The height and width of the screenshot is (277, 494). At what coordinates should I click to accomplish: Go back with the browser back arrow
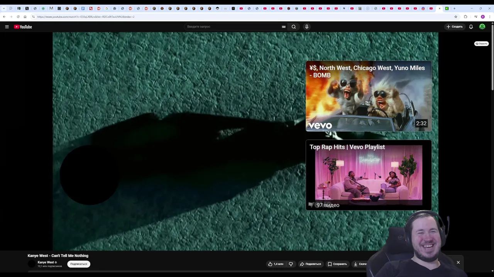tap(4, 17)
